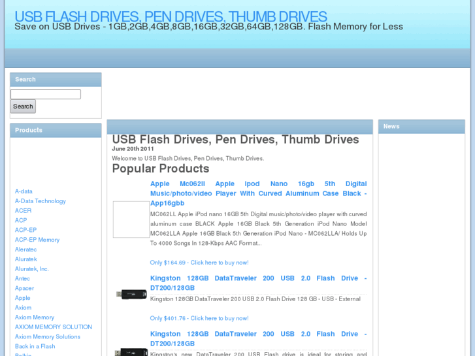Open the ACP-EP category link
475x356 pixels.
click(x=25, y=231)
